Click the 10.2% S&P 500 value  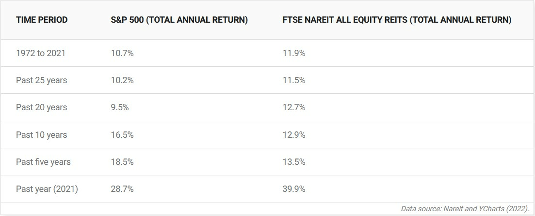coord(122,80)
